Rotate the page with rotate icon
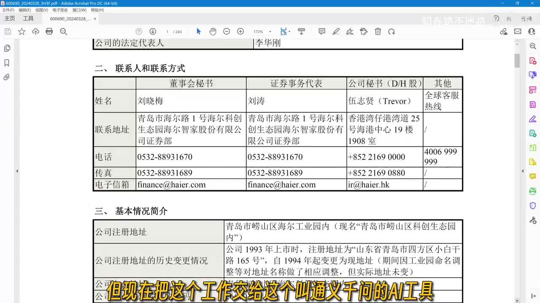 tap(391, 32)
